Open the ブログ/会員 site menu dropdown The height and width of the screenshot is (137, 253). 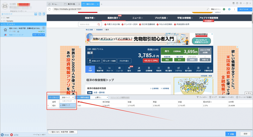[x=161, y=18]
